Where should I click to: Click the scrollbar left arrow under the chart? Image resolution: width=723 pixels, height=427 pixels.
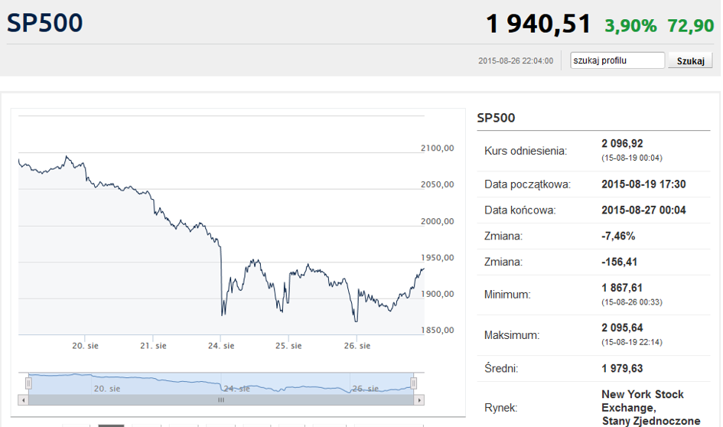pyautogui.click(x=23, y=399)
